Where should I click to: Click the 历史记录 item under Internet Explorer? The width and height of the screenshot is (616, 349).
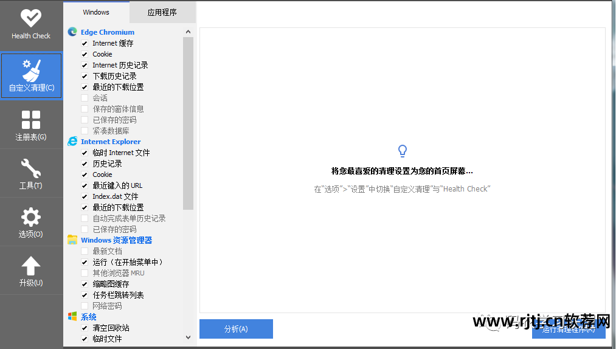[x=107, y=164]
